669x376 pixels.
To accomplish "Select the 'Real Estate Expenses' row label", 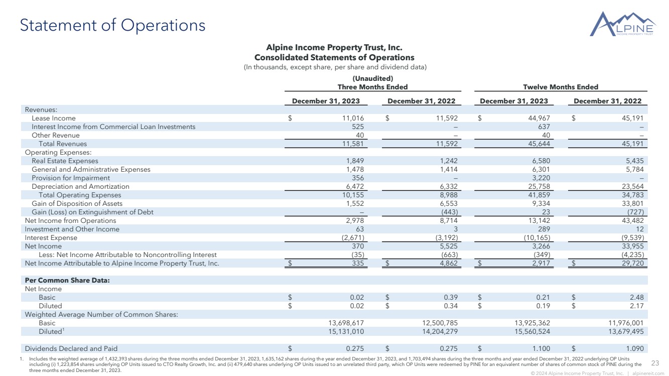I will pyautogui.click(x=65, y=161).
